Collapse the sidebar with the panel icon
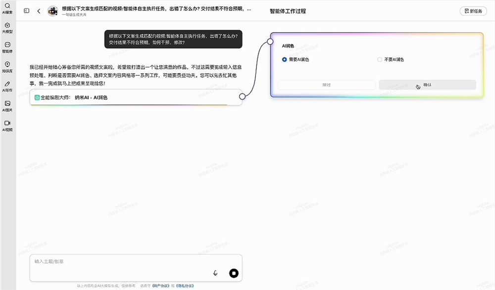This screenshot has width=495, height=290. (26, 10)
